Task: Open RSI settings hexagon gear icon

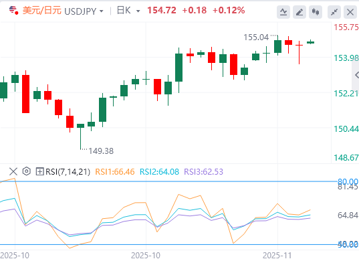Action: tap(27, 171)
